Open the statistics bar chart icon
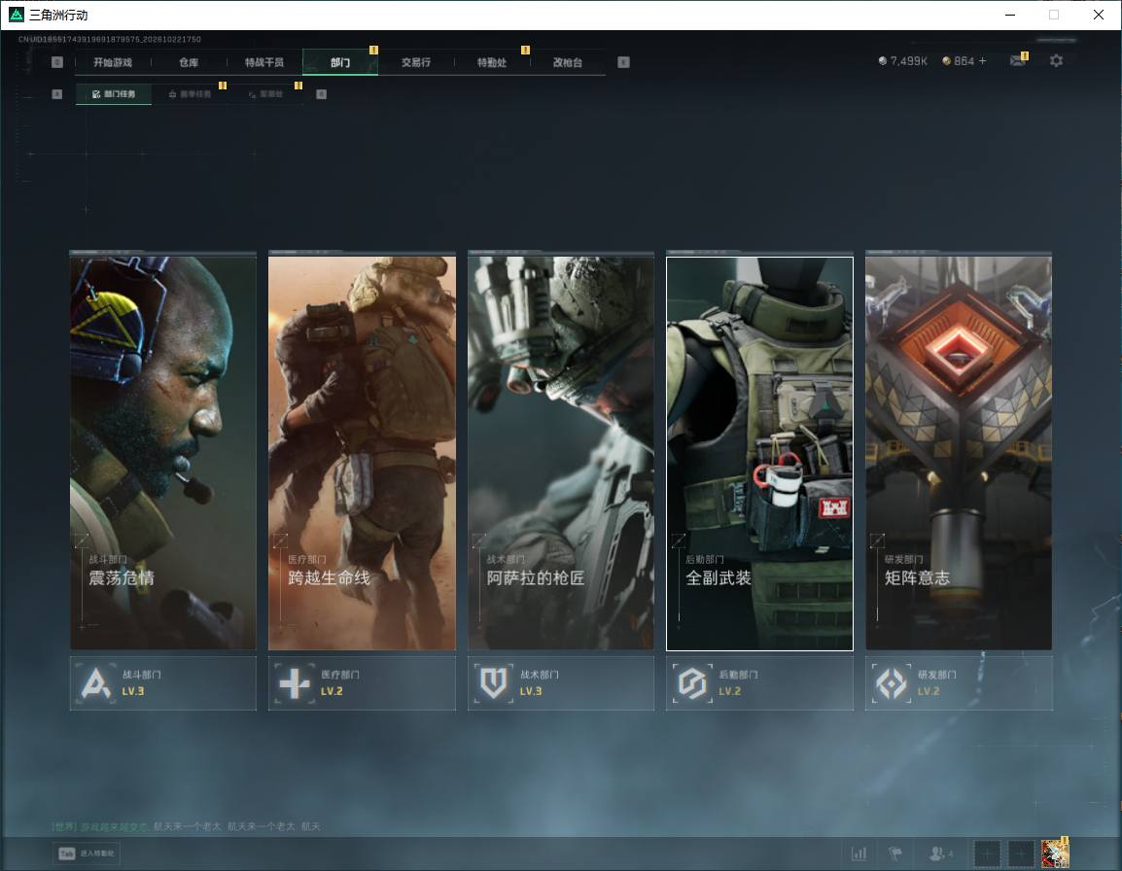 859,854
